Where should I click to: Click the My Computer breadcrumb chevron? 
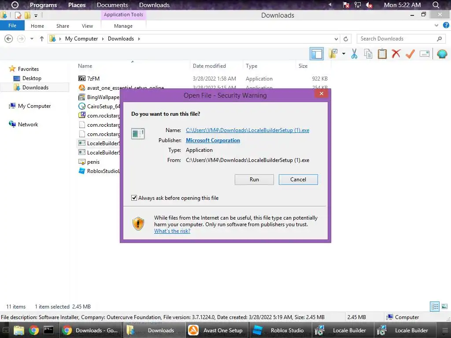pos(103,39)
